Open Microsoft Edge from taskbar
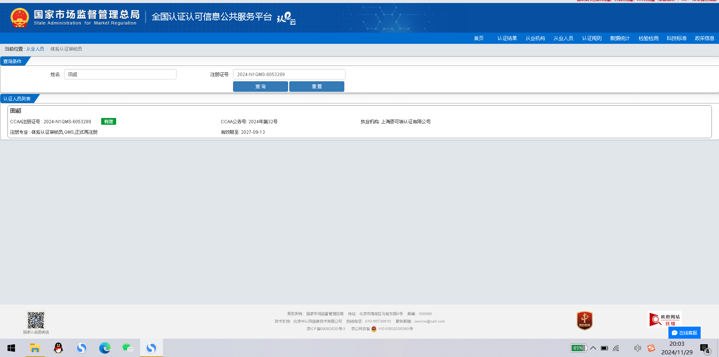This screenshot has width=719, height=357. pos(105,348)
